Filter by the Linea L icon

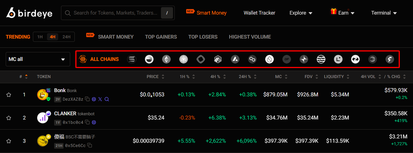click(x=338, y=59)
